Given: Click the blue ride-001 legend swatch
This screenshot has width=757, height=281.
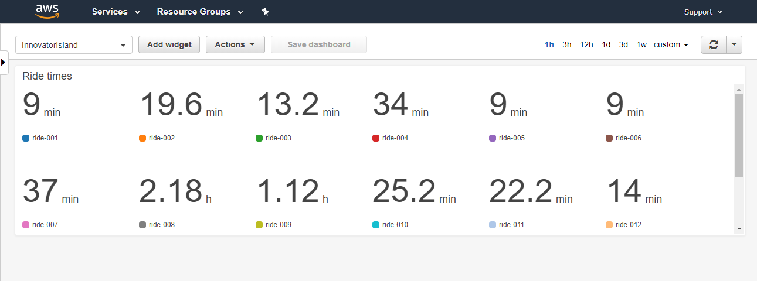Looking at the screenshot, I should tap(26, 138).
